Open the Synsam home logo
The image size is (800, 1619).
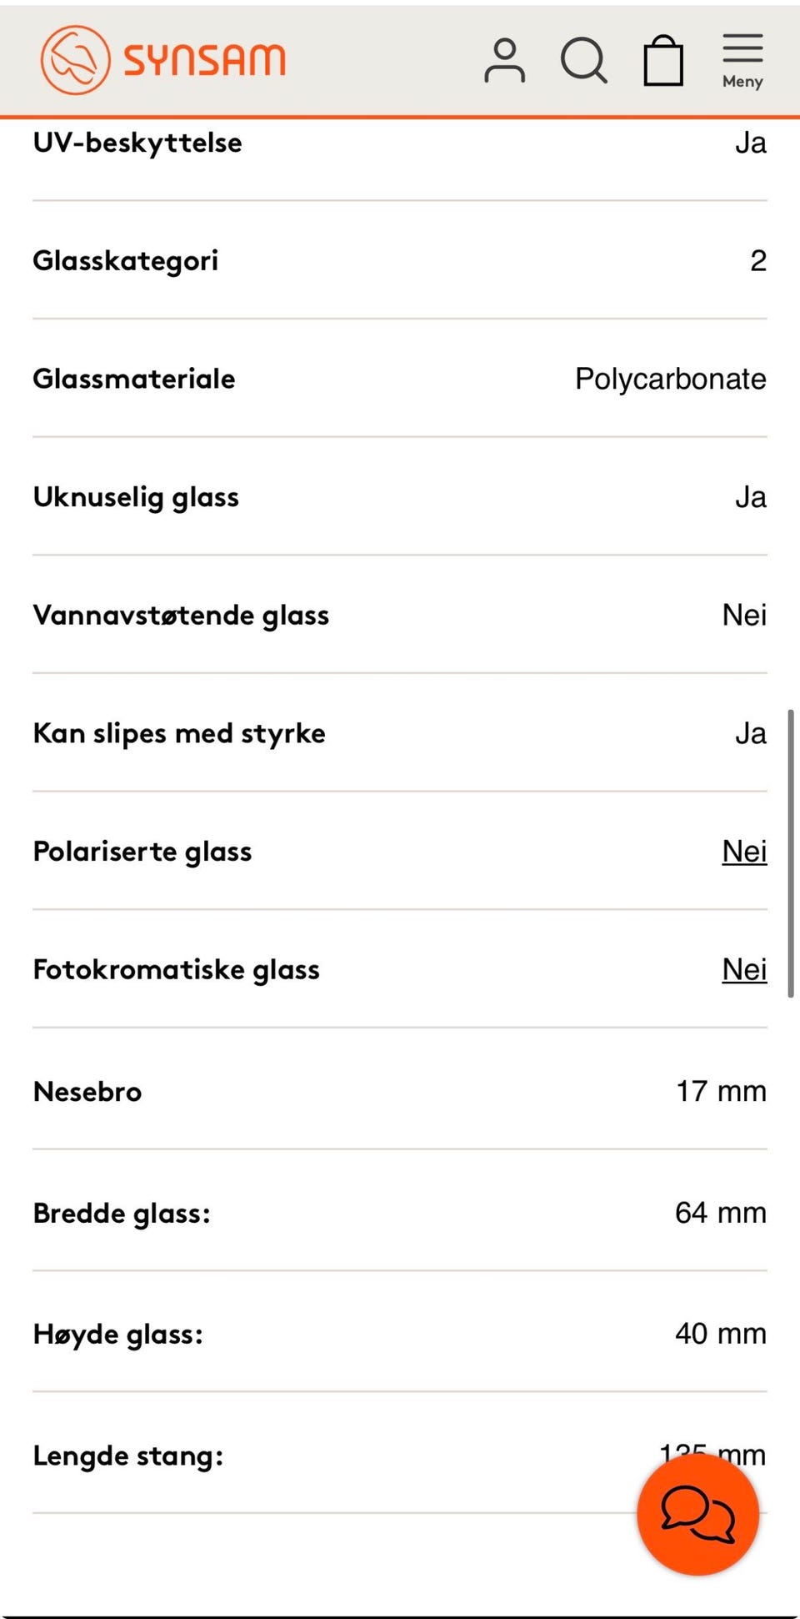[163, 60]
